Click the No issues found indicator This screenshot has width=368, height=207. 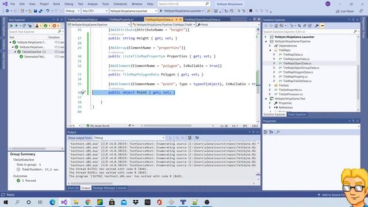click(98, 126)
